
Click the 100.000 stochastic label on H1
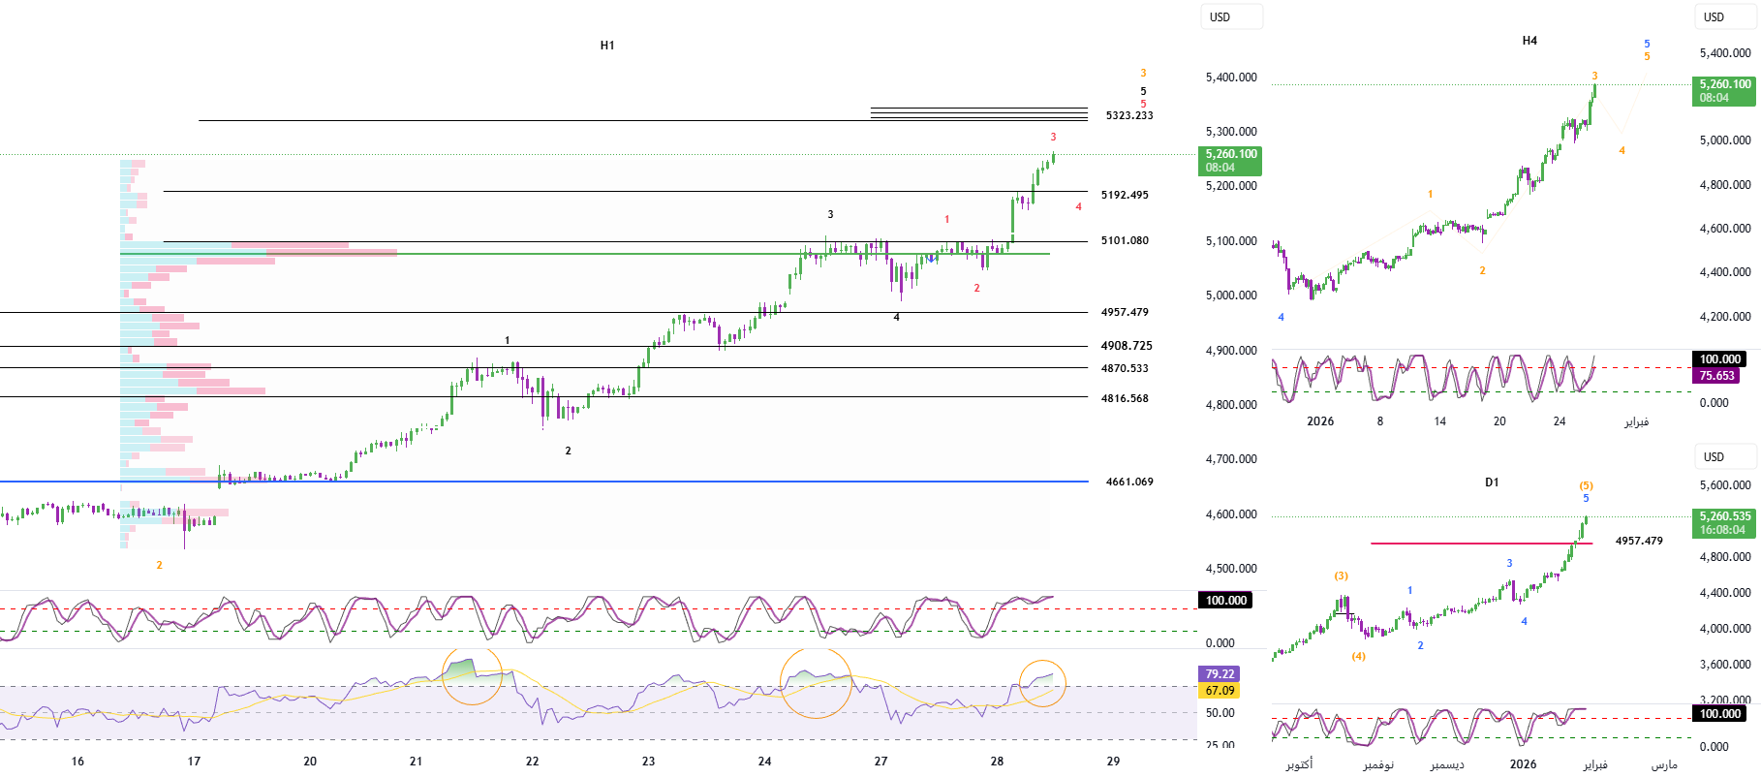(1225, 601)
